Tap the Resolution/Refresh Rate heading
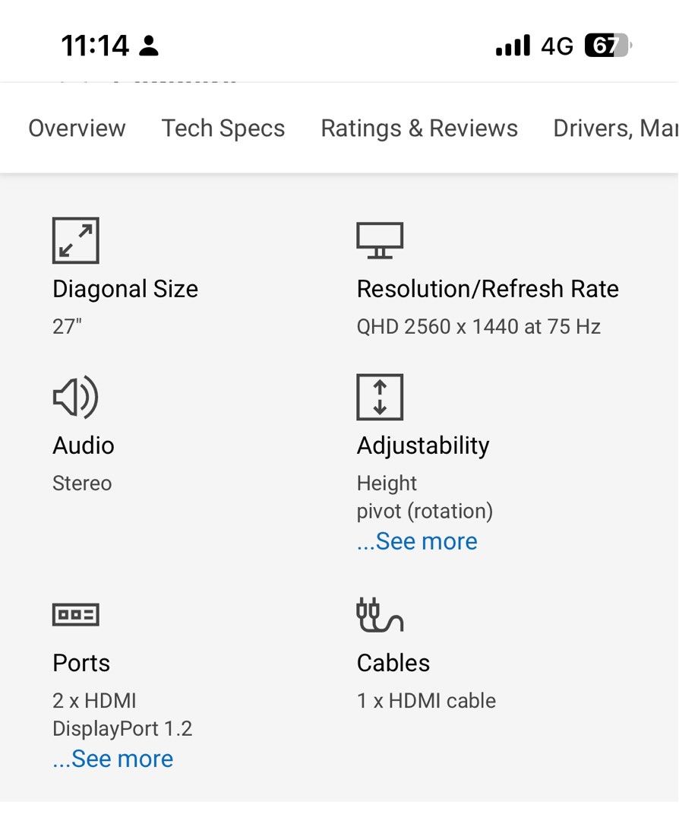Viewport: 679px width, 821px height. tap(488, 289)
